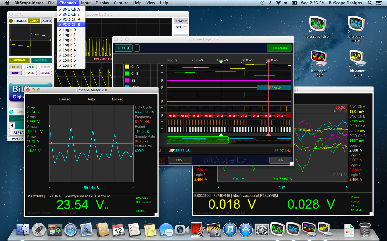This screenshot has width=387, height=241.
Task: Click Meter timebase increase arrow right of 591.4 uS
Action: click(132, 188)
